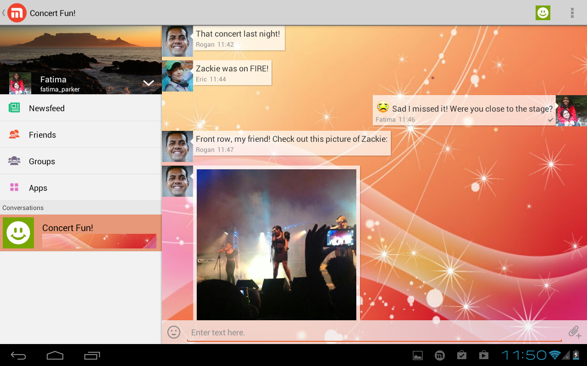Tap the Mxit logo in the top bar
The height and width of the screenshot is (366, 587).
pos(17,13)
